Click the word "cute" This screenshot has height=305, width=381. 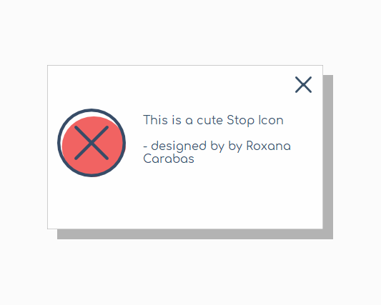pos(209,120)
